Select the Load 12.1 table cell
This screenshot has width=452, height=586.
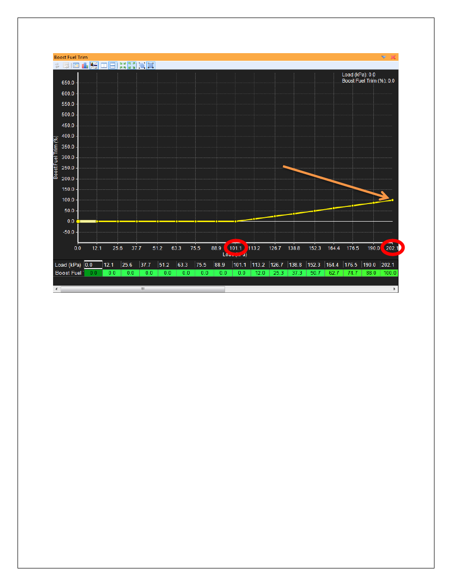point(112,265)
